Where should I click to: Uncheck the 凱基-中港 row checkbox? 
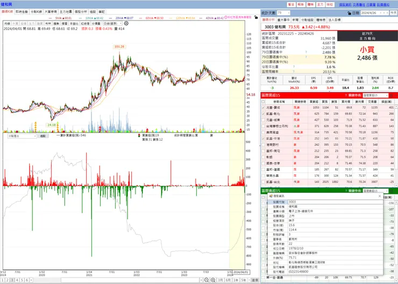coord(263,139)
